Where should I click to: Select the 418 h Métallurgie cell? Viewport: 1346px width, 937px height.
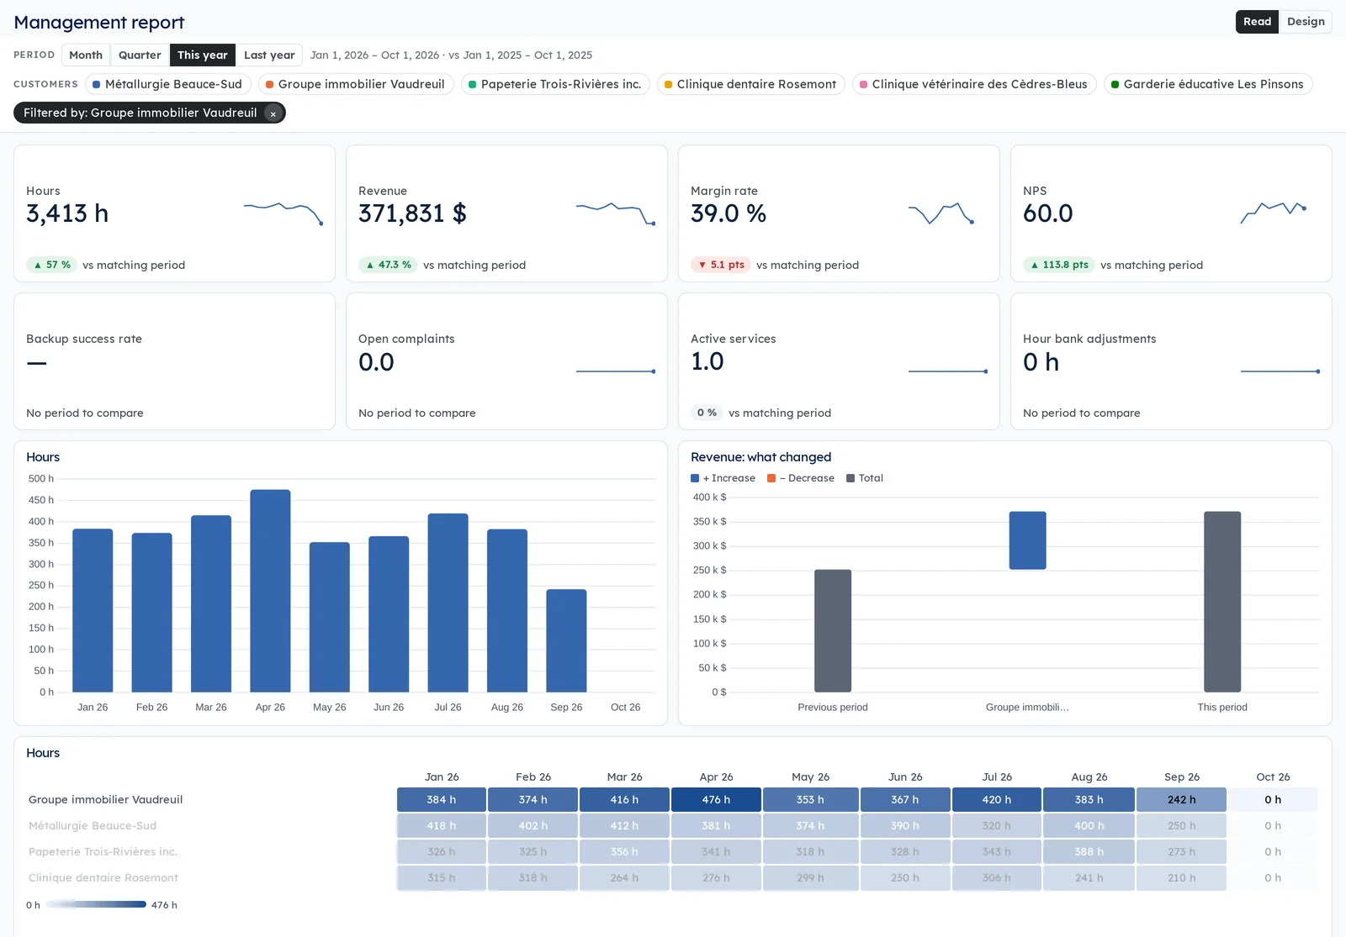[441, 826]
